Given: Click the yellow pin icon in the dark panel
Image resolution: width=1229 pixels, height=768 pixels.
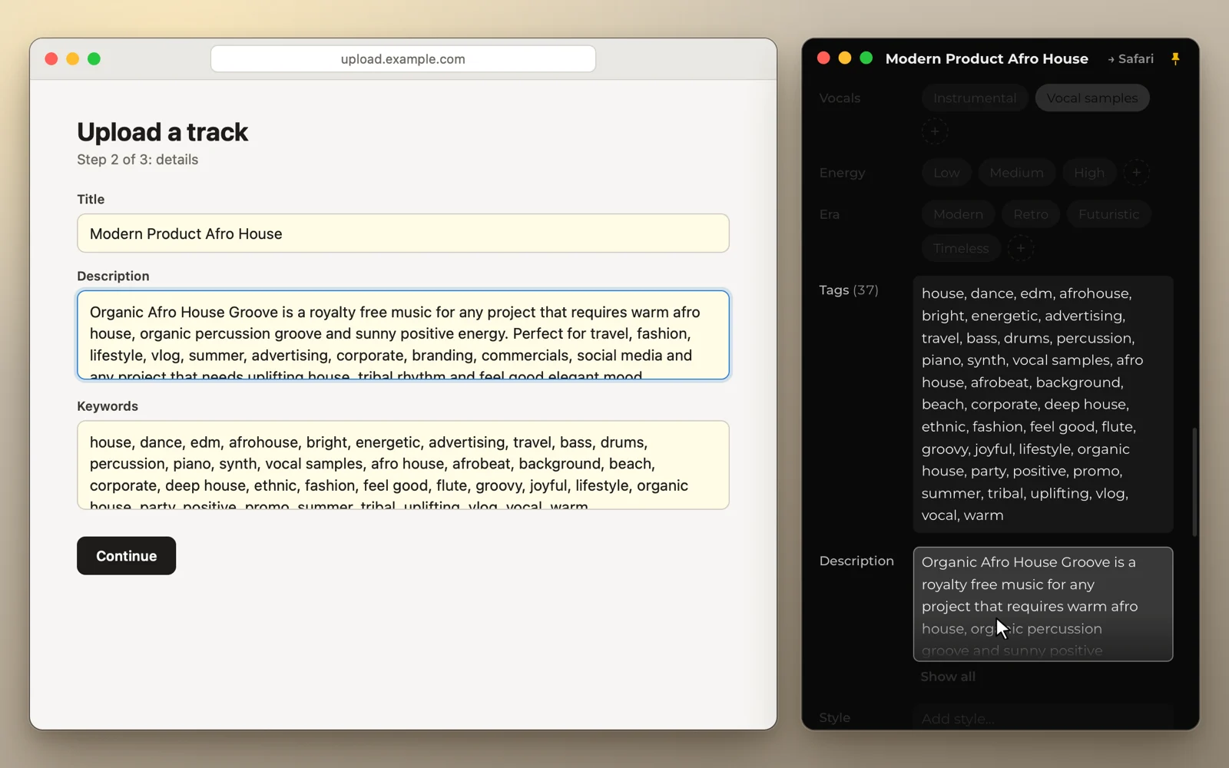Looking at the screenshot, I should pyautogui.click(x=1174, y=59).
